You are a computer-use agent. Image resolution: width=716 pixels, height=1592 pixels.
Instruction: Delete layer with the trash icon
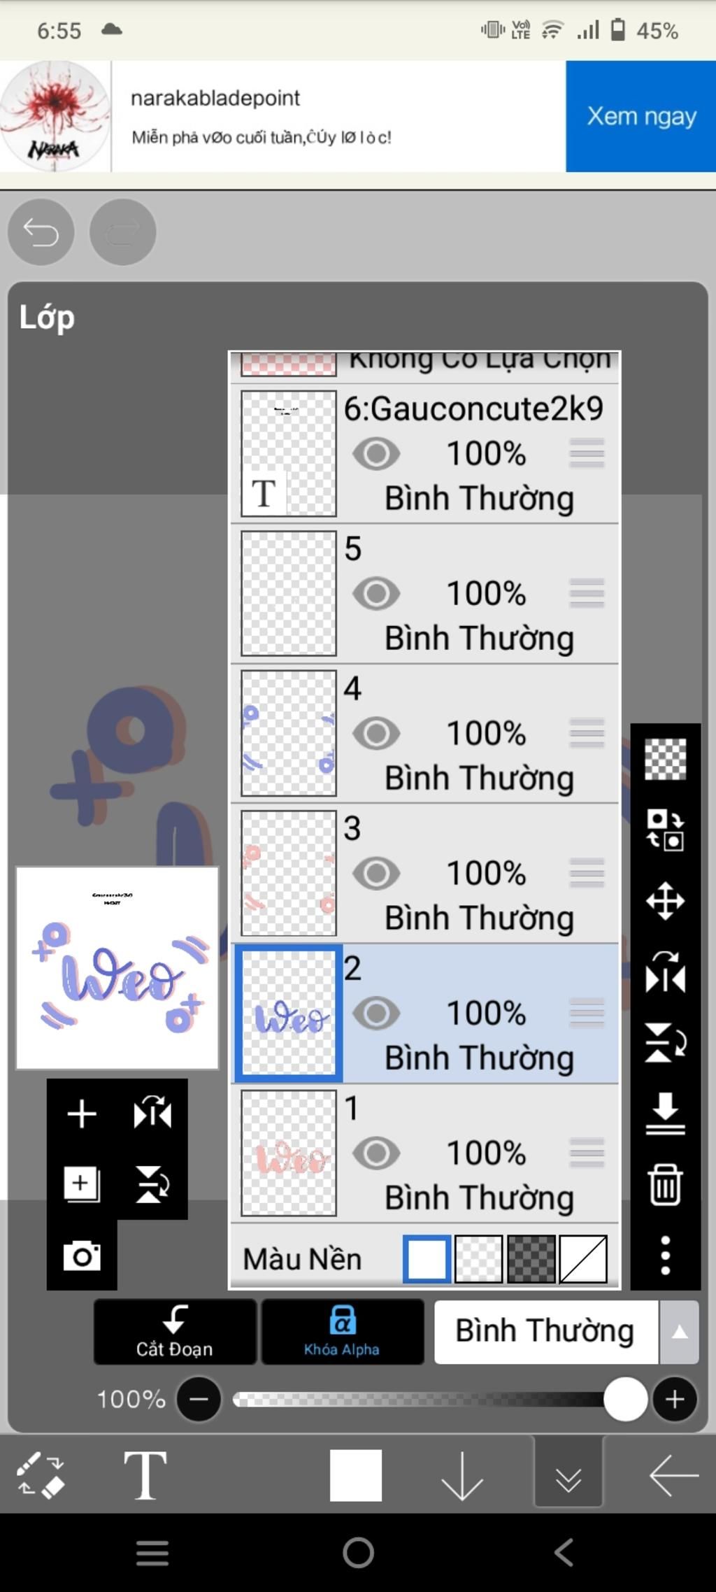(x=665, y=1185)
